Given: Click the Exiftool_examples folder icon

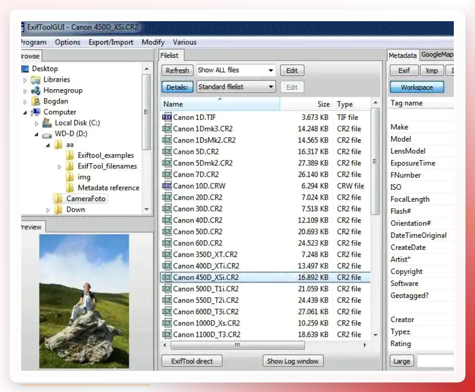Looking at the screenshot, I should tap(70, 156).
